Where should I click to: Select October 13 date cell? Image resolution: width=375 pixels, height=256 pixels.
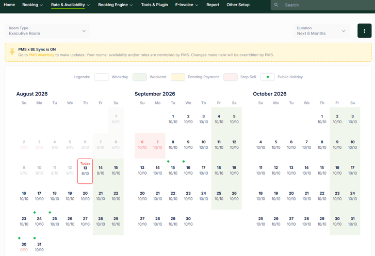291,171
